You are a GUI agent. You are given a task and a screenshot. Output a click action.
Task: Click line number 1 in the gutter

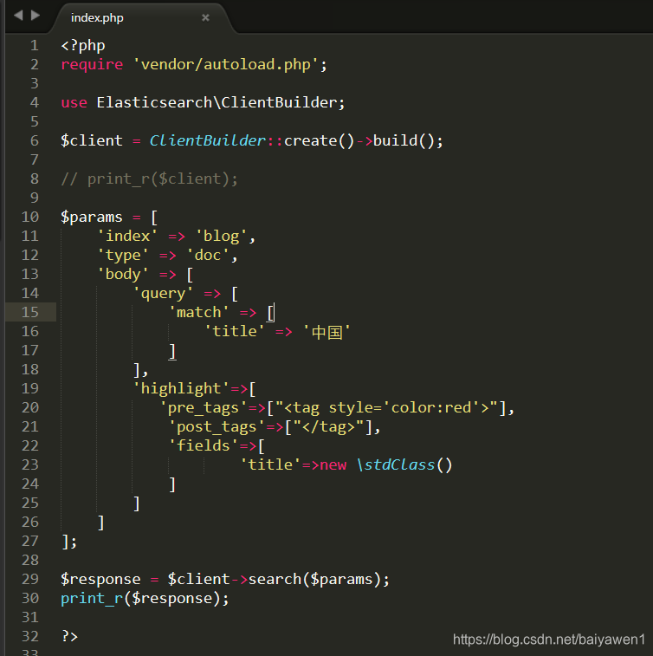click(35, 46)
